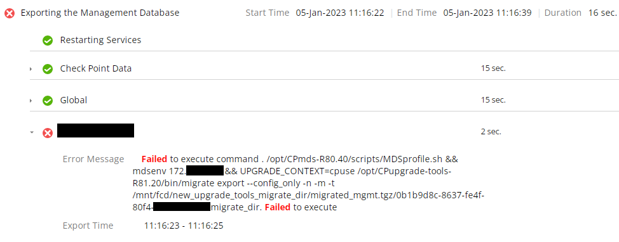This screenshot has width=619, height=242.
Task: Click the Start Time value 11:16:22
Action: click(x=340, y=13)
